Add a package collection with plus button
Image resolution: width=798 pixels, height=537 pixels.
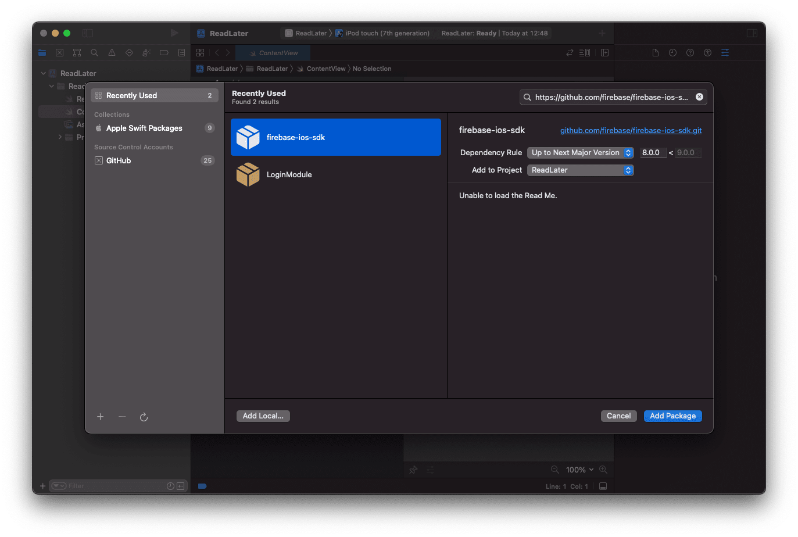click(101, 417)
